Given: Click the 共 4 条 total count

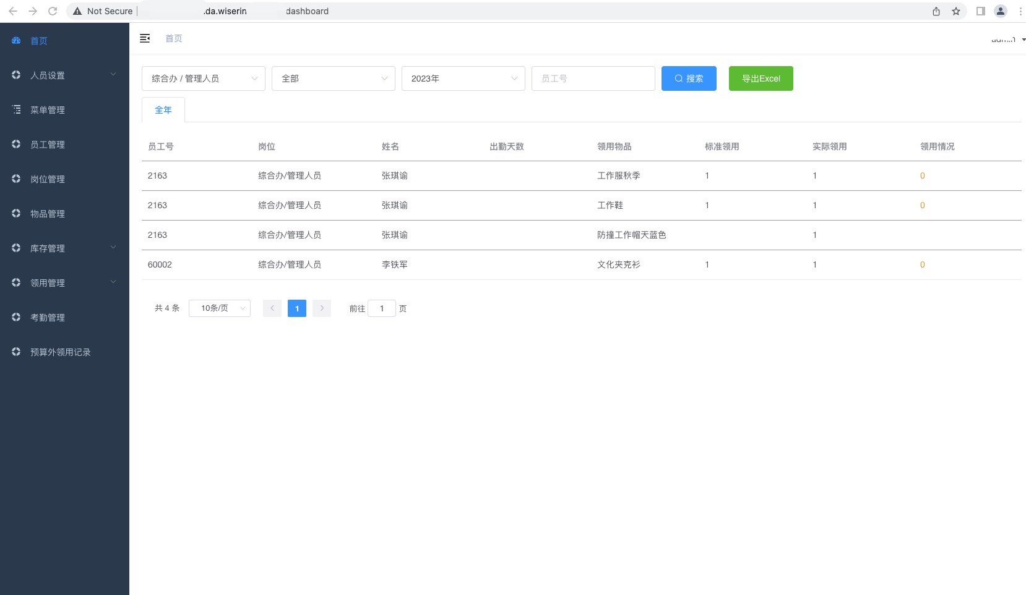Looking at the screenshot, I should [x=167, y=308].
